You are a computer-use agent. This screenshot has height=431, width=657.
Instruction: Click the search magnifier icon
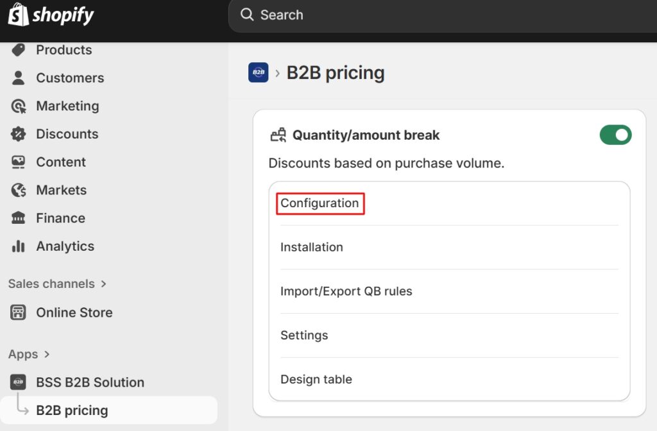point(247,15)
